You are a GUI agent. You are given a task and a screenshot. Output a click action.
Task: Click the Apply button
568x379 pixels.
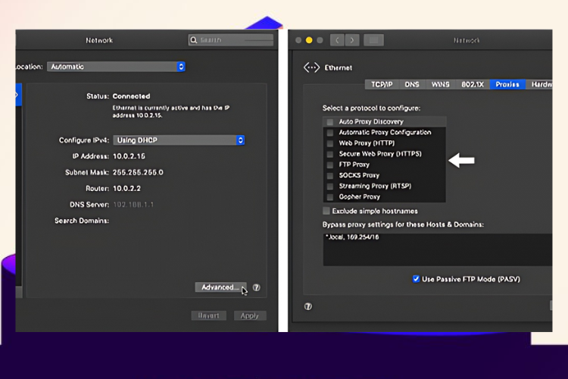click(250, 315)
